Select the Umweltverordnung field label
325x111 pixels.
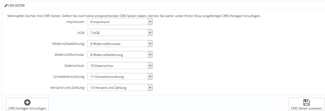[68, 77]
